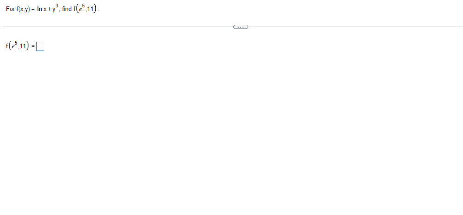Image resolution: width=463 pixels, height=215 pixels.
Task: Click the "f" label beside the answer box
Action: click(7, 45)
